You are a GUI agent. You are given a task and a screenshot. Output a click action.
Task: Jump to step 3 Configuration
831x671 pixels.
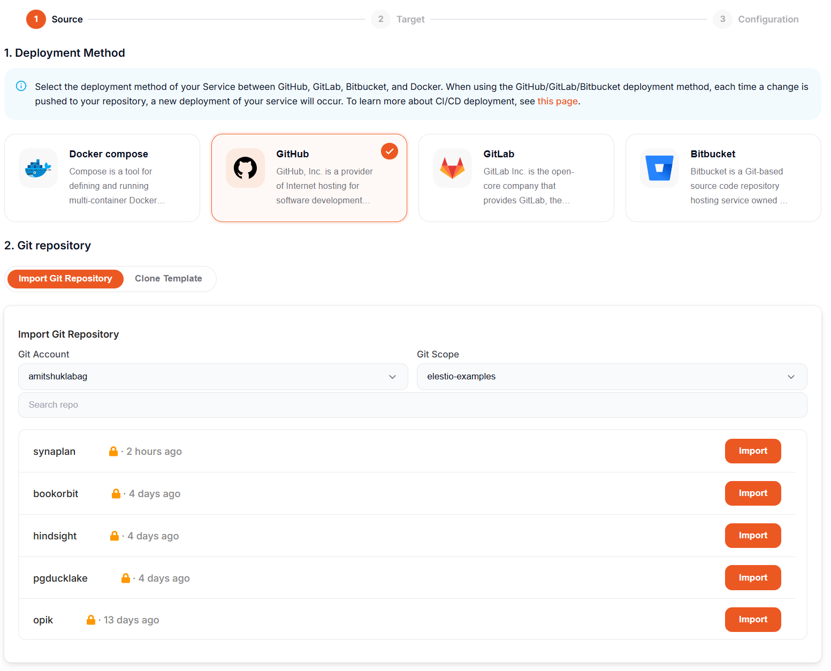click(756, 19)
